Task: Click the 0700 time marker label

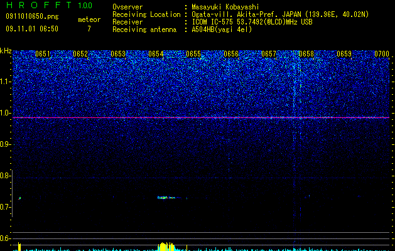Action: (x=382, y=54)
